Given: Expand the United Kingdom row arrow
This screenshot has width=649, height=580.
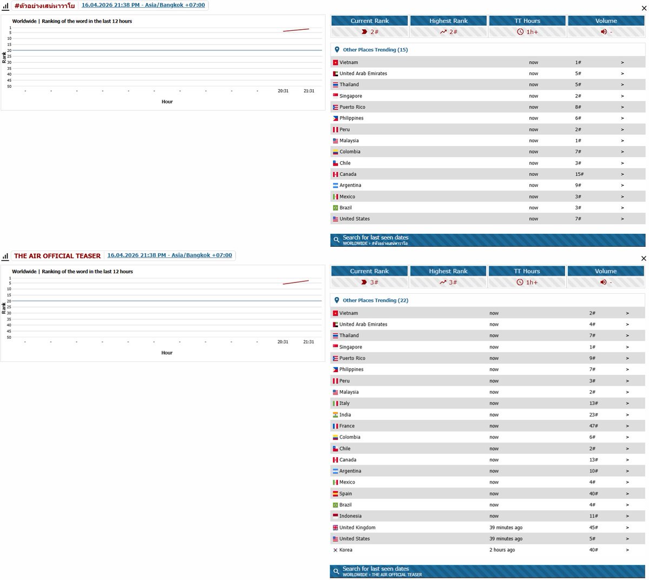Looking at the screenshot, I should (x=627, y=527).
